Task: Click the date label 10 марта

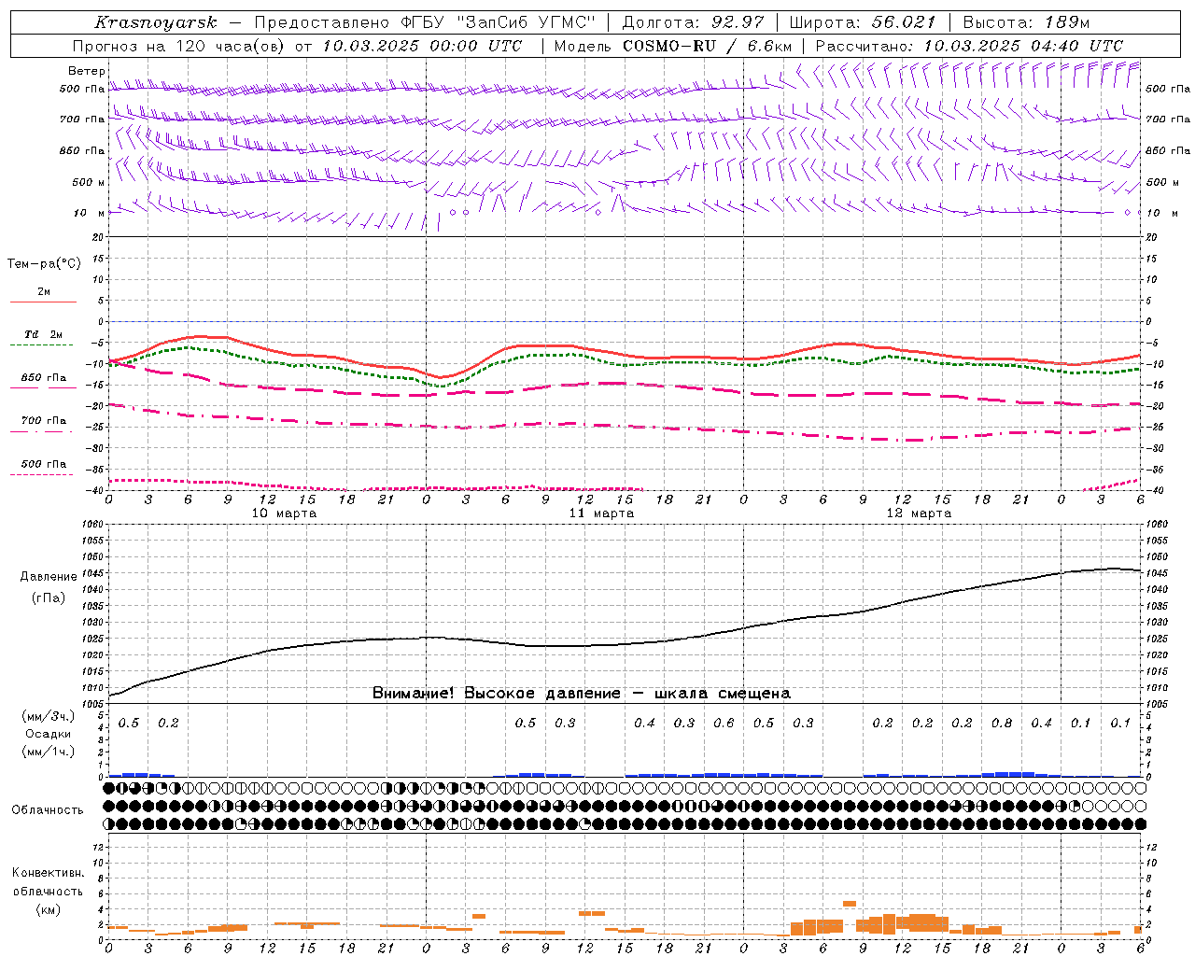Action: click(x=284, y=513)
